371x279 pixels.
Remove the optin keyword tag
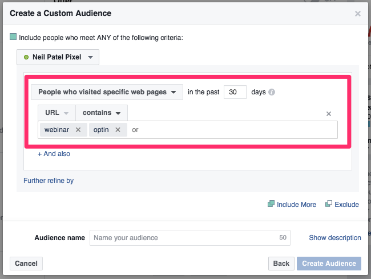click(x=118, y=130)
